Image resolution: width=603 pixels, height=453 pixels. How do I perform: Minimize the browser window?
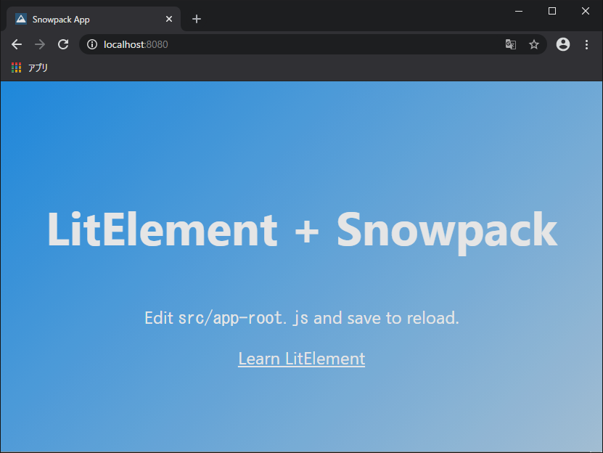(519, 11)
